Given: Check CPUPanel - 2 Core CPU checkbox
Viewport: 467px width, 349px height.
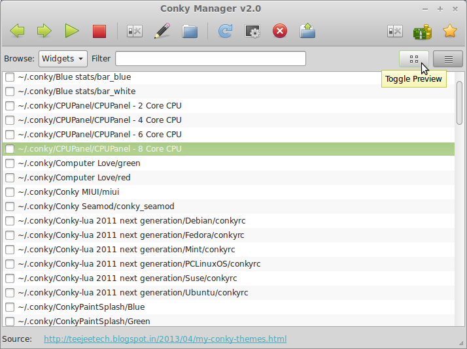Looking at the screenshot, I should [10, 106].
